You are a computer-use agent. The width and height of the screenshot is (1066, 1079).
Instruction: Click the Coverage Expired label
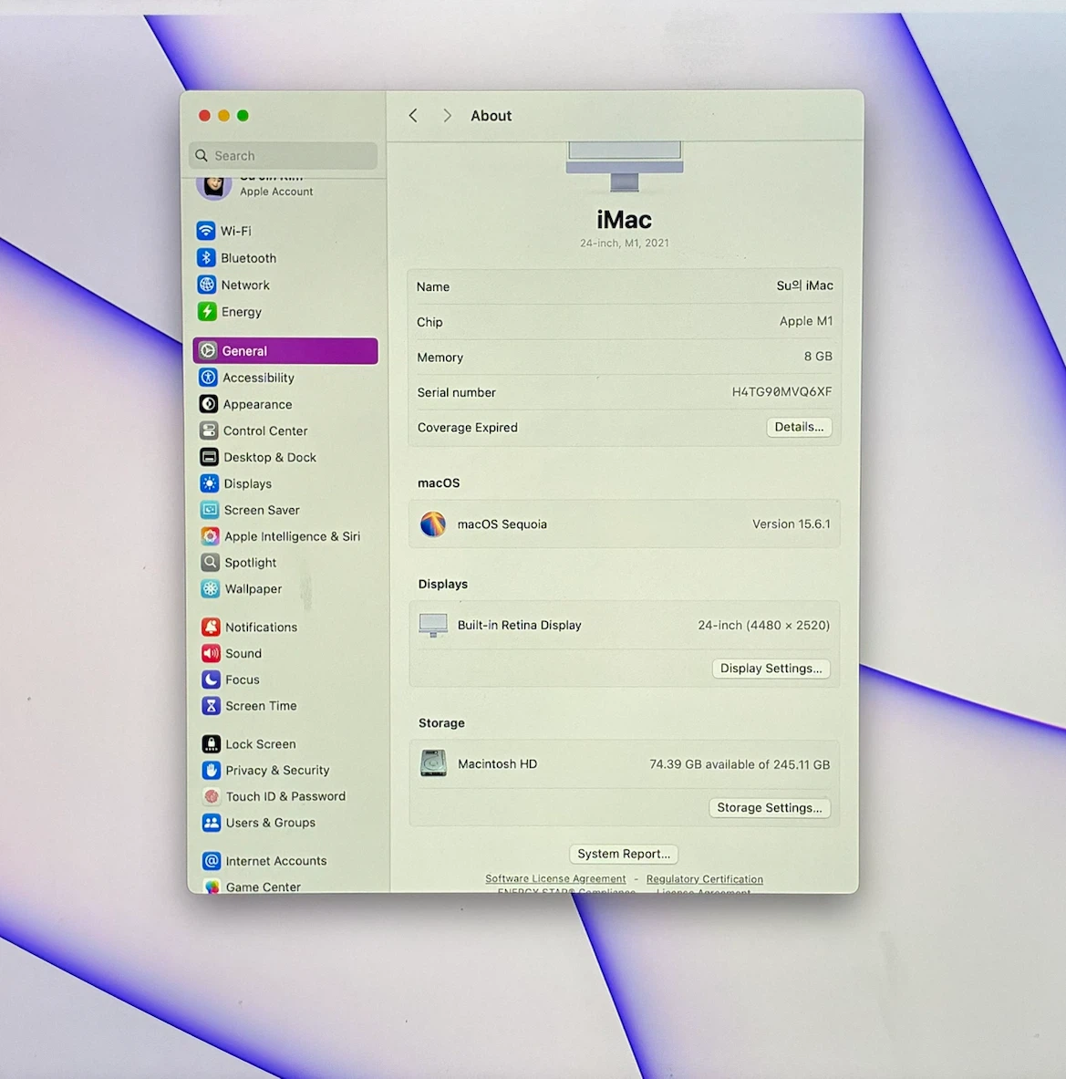pyautogui.click(x=467, y=428)
